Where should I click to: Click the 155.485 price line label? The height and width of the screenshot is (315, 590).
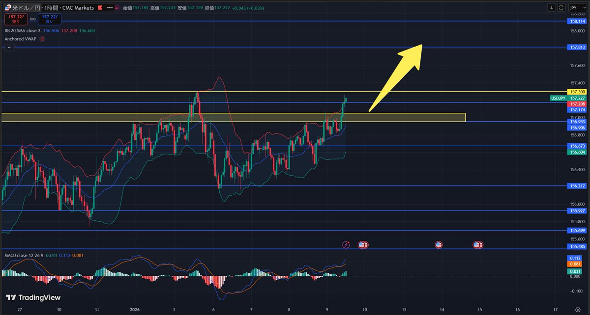point(576,246)
